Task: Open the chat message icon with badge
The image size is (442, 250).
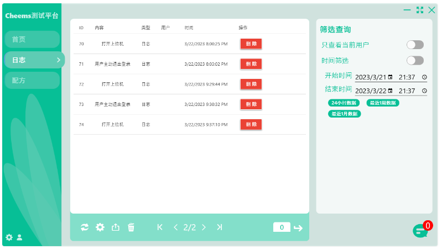Action: pyautogui.click(x=420, y=231)
